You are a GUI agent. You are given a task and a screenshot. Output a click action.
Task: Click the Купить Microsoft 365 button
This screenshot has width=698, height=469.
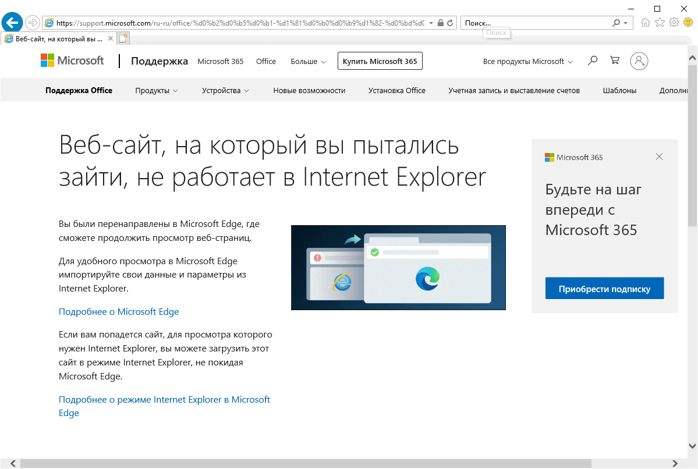[x=380, y=61]
